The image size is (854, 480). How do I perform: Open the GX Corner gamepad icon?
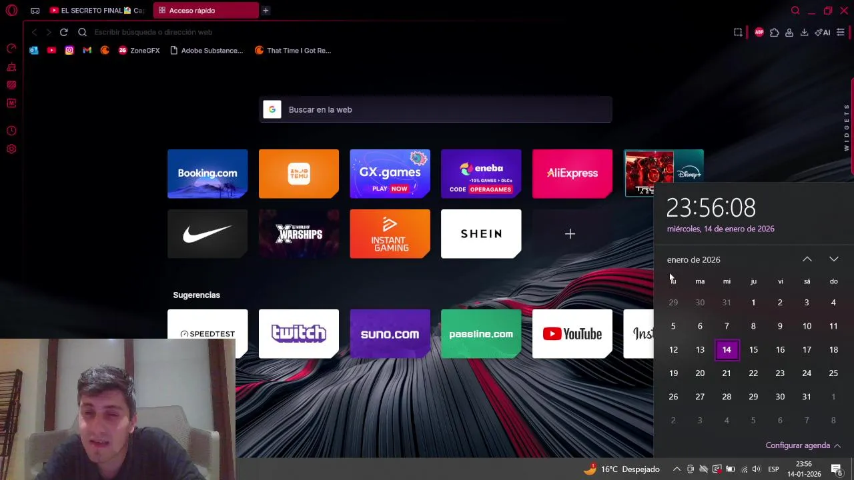point(35,11)
